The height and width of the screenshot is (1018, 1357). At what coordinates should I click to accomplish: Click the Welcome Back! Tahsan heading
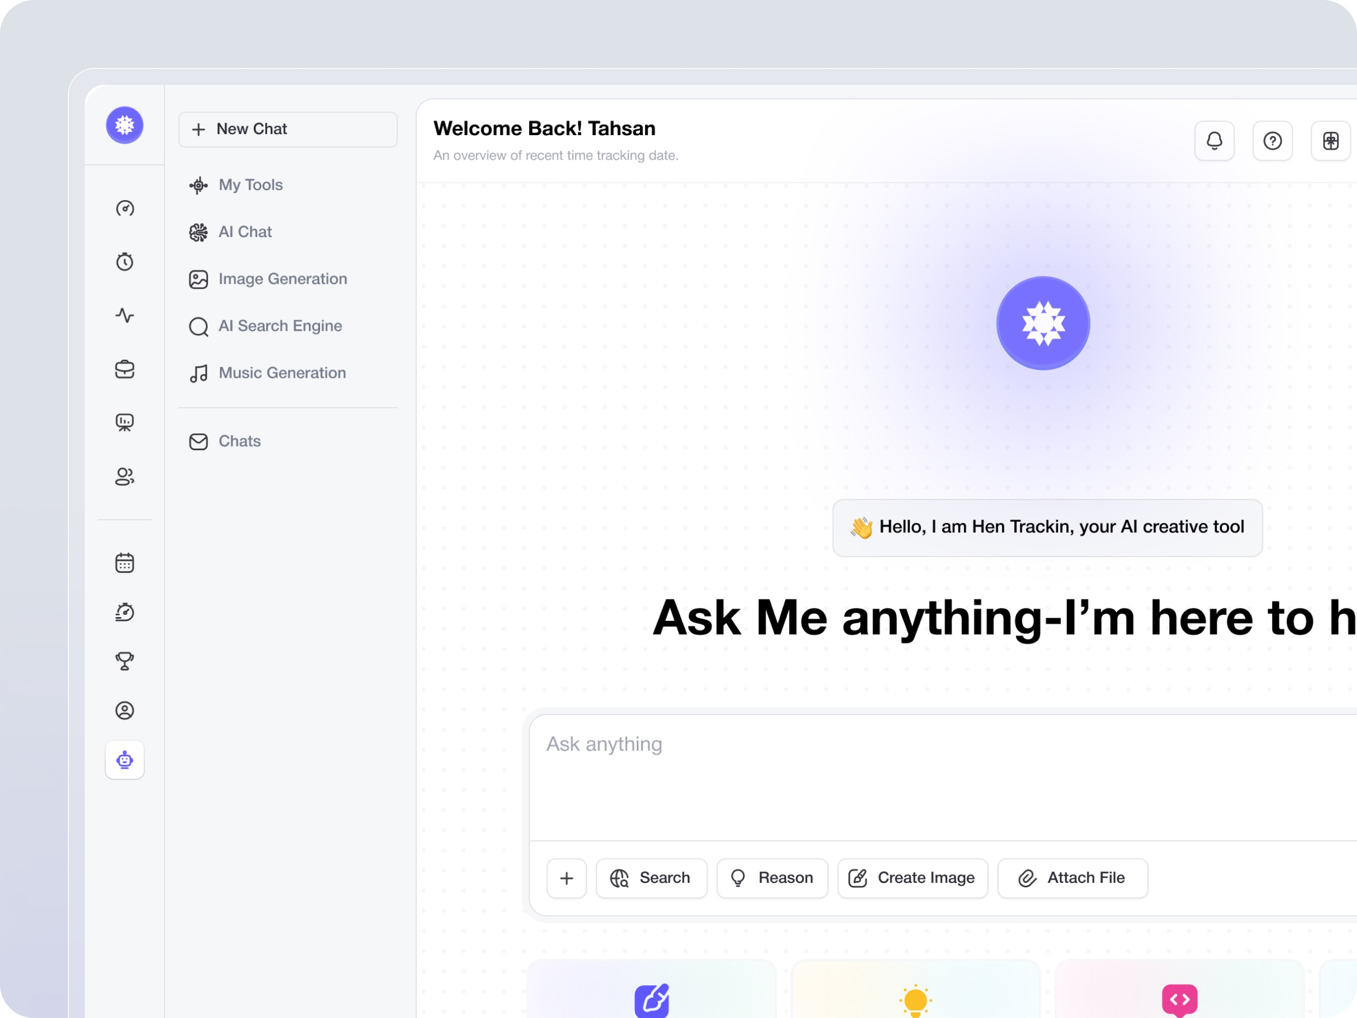click(x=544, y=129)
